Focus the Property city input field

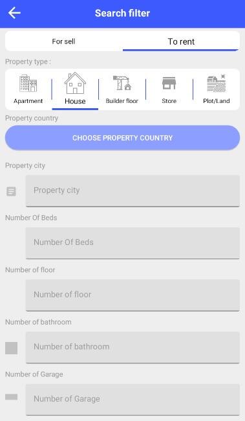133,191
